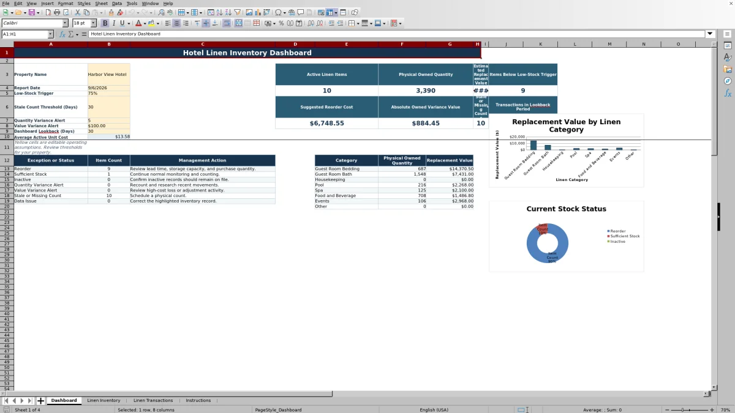
Task: Insert Comment toolbar icon
Action: coord(301,12)
